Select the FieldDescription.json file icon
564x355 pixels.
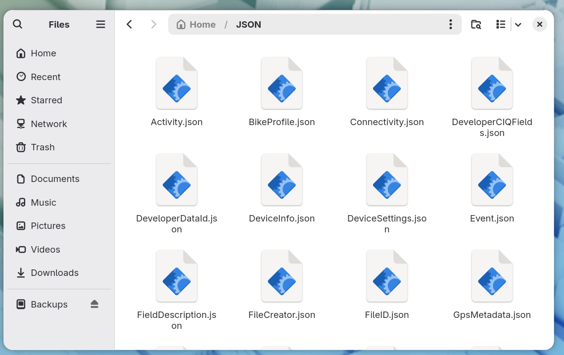(177, 275)
